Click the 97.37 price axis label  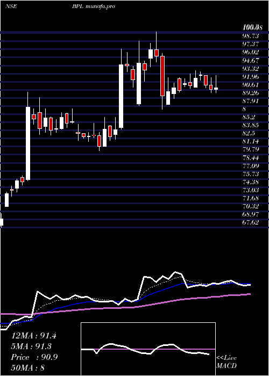[251, 44]
